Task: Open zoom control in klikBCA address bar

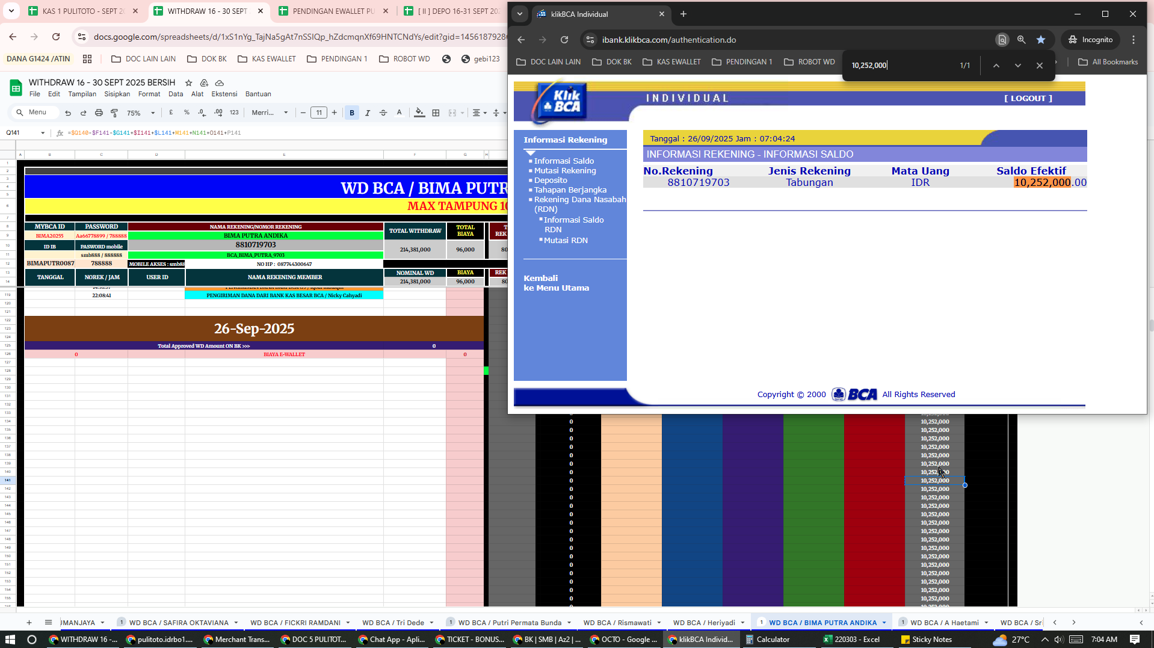Action: coord(1021,40)
